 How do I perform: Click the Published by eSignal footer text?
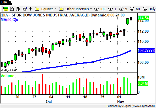tap(131, 106)
